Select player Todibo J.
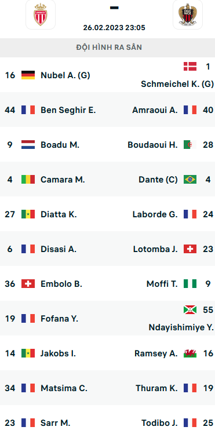The height and width of the screenshot is (434, 215). pos(160,422)
